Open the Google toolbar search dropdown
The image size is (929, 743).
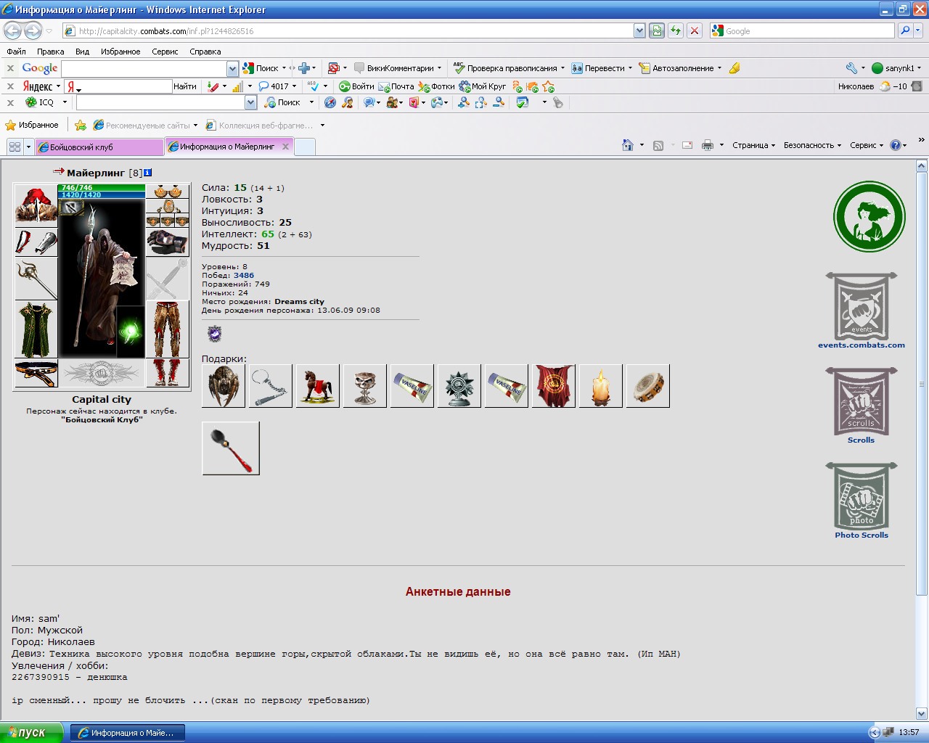(232, 68)
